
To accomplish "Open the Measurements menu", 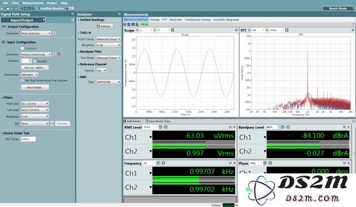I will click(33, 3).
